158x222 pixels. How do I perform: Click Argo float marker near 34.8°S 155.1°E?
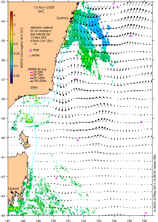131,36
